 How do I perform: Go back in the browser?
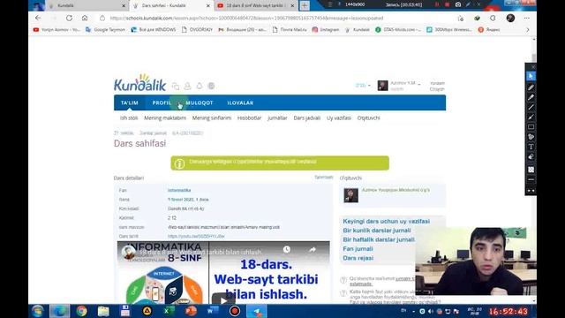click(x=38, y=18)
